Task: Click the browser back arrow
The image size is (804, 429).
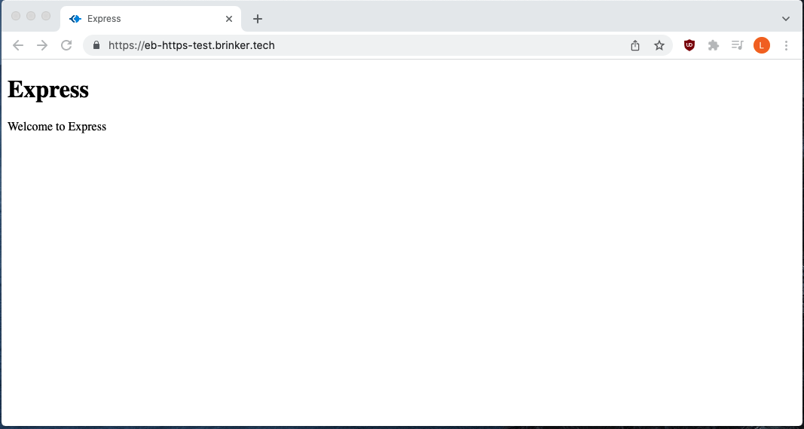Action: point(18,46)
